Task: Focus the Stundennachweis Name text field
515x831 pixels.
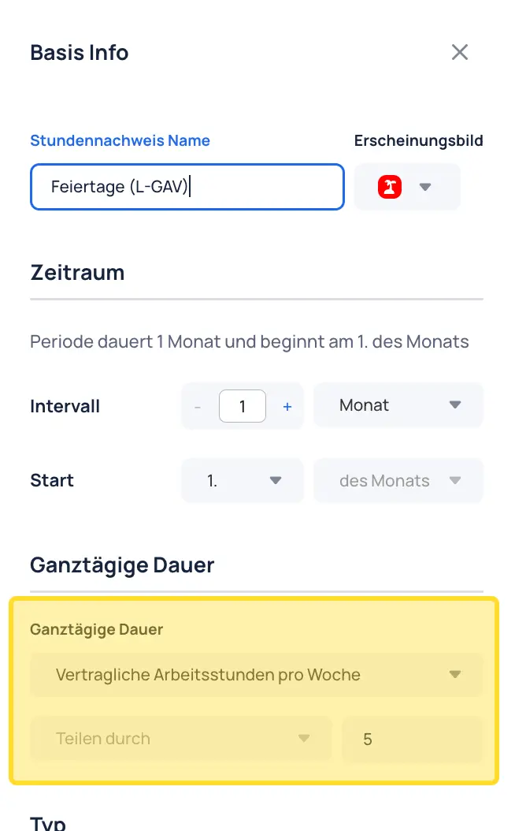Action: coord(187,187)
